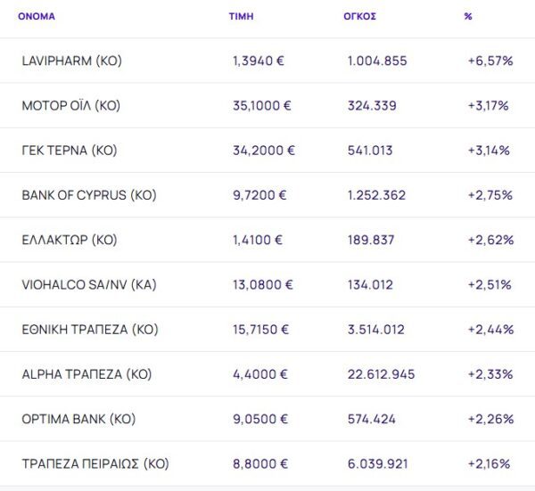This screenshot has height=491, width=535.
Task: Click ΕΘΝΙΚΗ ΤΡΑΠΕΖΑ (ΚΟ) stock name
Action: point(89,329)
